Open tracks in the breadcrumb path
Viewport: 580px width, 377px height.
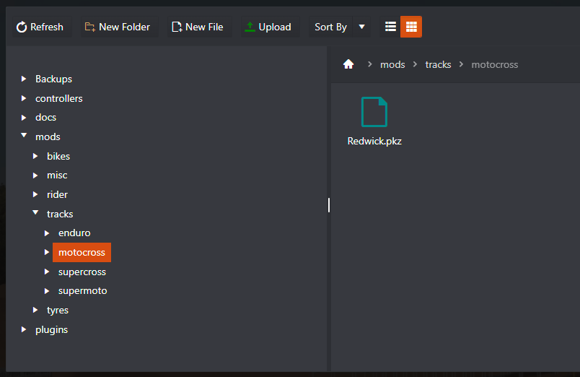click(438, 64)
